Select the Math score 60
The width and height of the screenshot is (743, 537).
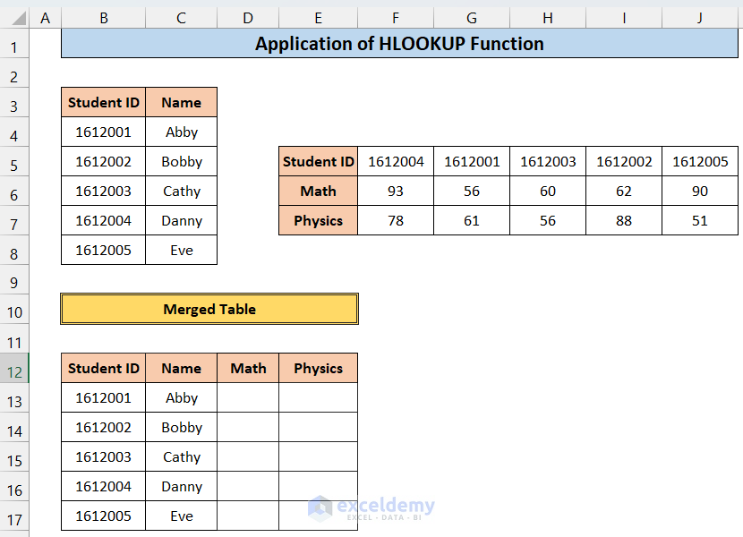click(548, 191)
